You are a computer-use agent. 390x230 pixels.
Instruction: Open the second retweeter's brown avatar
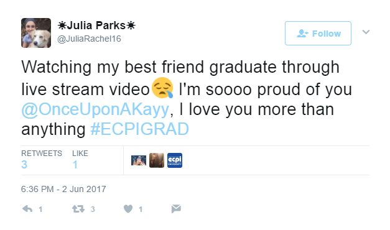coord(157,160)
